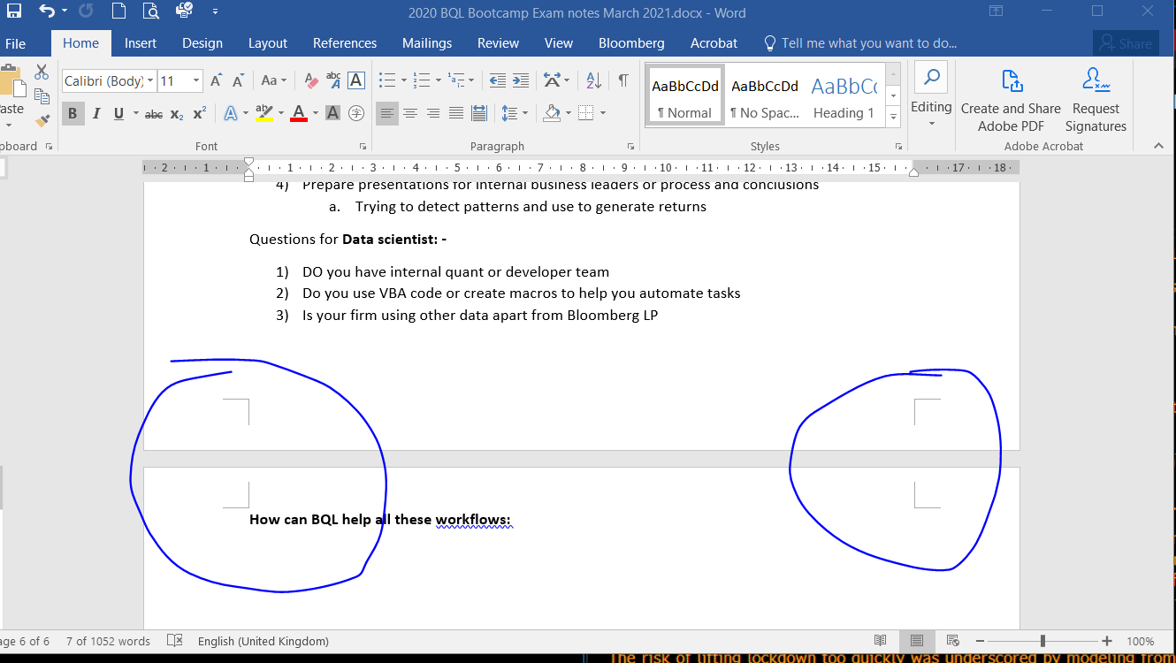Viewport: 1176px width, 663px height.
Task: Apply the Normal style
Action: pos(685,95)
